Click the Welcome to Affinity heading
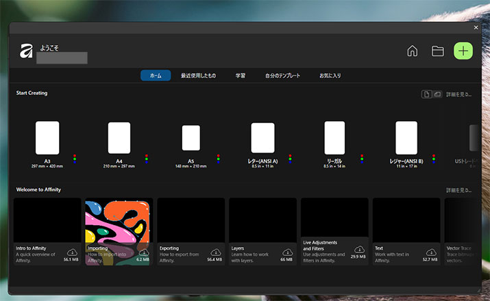The height and width of the screenshot is (301, 490). [x=38, y=189]
